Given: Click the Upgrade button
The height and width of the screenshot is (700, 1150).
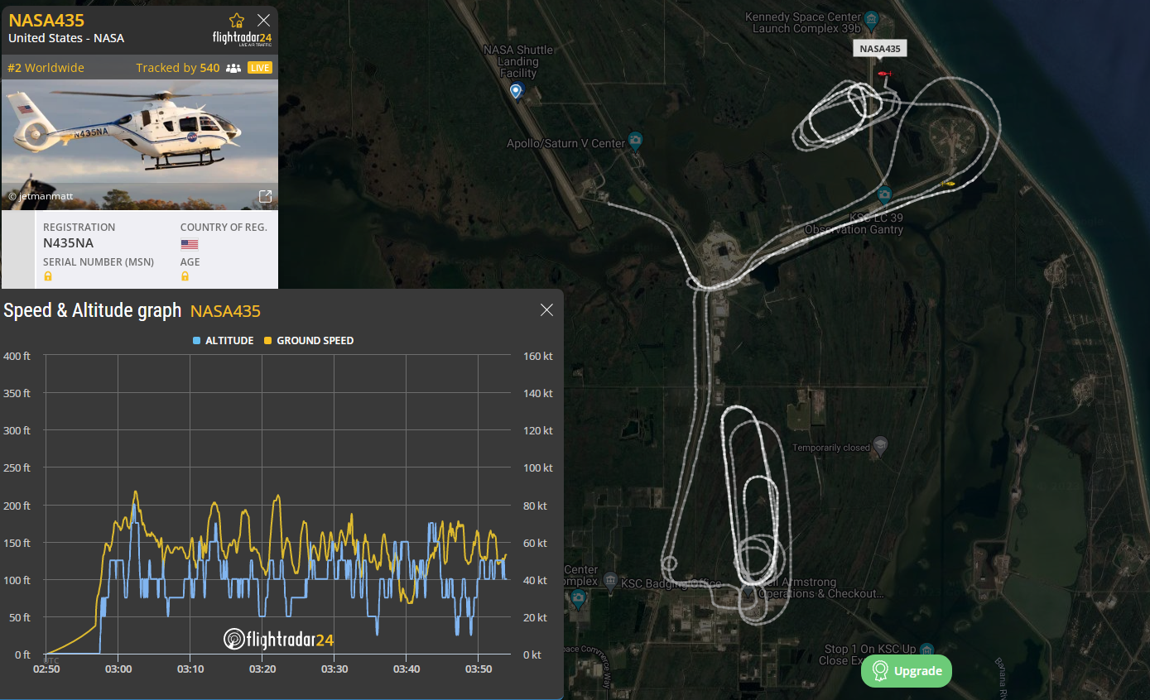Looking at the screenshot, I should click(907, 671).
